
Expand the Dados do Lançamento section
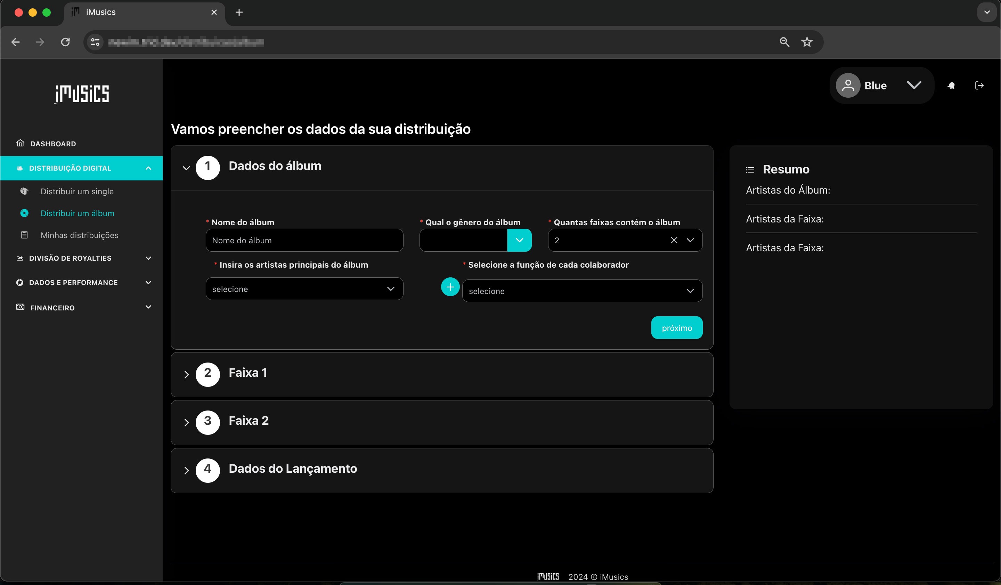292,469
